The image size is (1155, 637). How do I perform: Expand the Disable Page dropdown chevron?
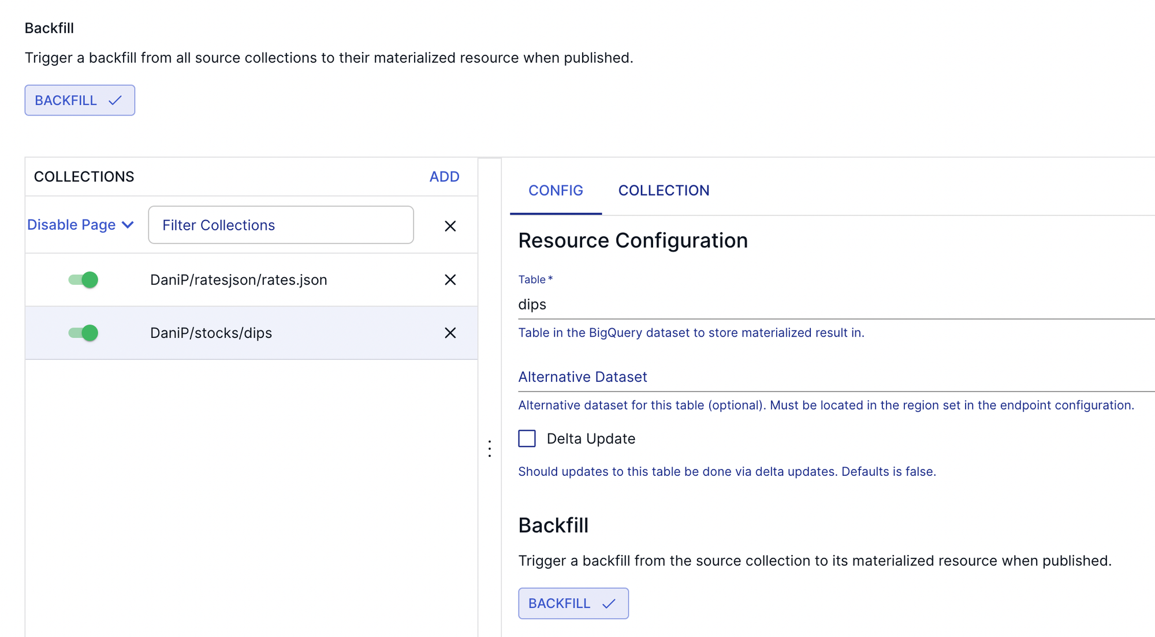[x=128, y=225]
